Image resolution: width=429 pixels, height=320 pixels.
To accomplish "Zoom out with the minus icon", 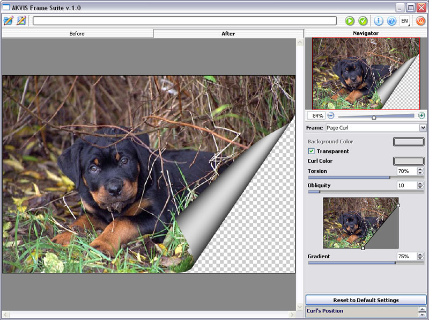I will 331,115.
